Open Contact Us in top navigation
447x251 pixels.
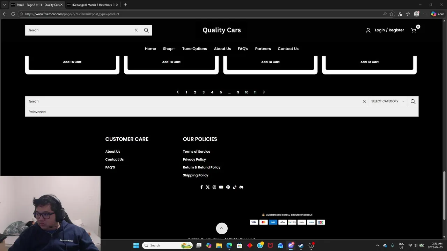click(288, 49)
